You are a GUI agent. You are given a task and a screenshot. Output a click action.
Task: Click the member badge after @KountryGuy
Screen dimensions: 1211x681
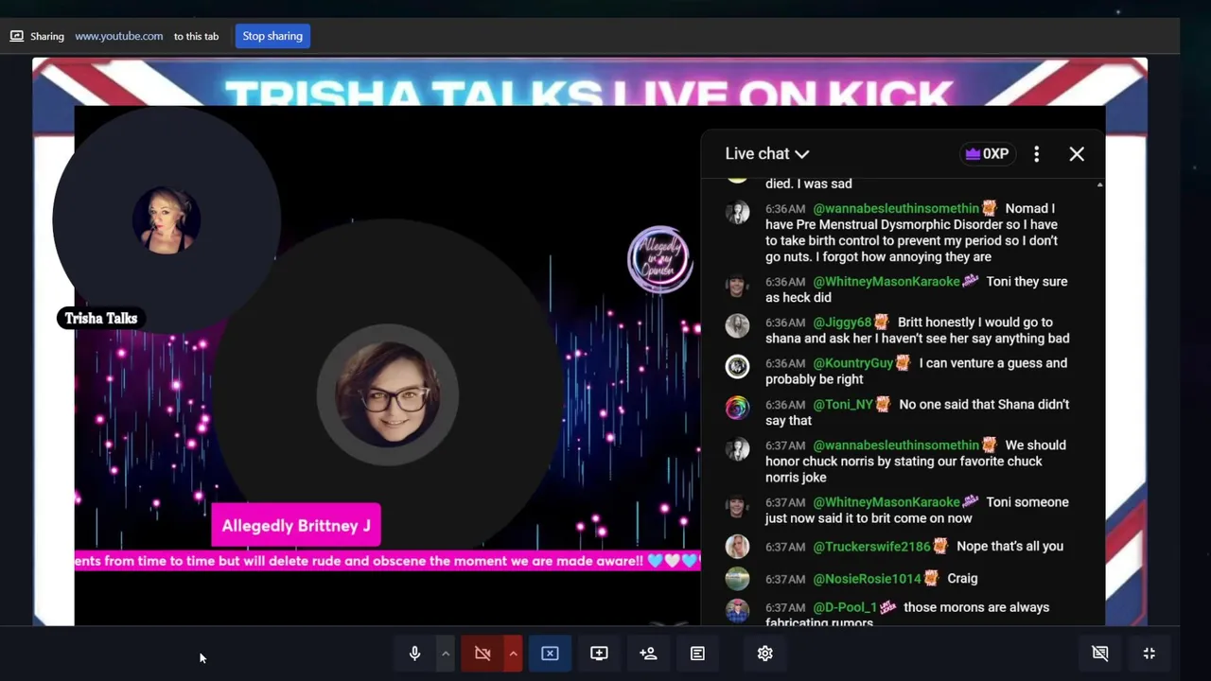903,362
